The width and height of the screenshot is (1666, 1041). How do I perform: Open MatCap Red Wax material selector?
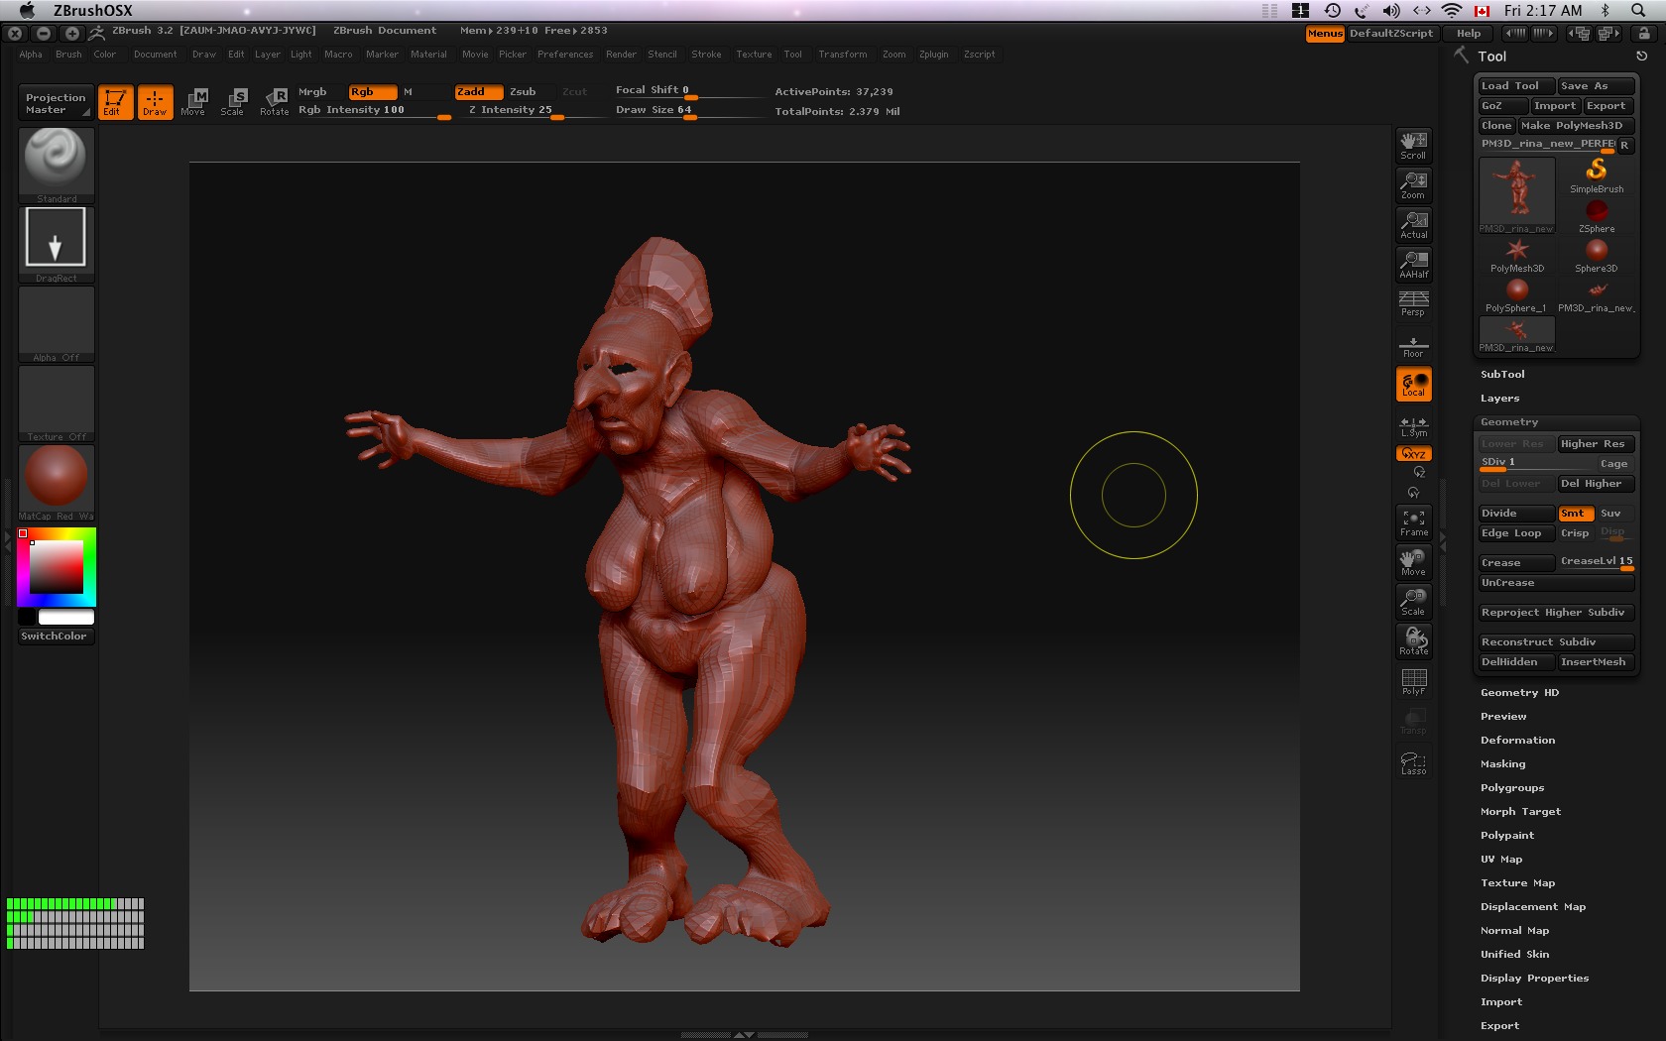57,482
